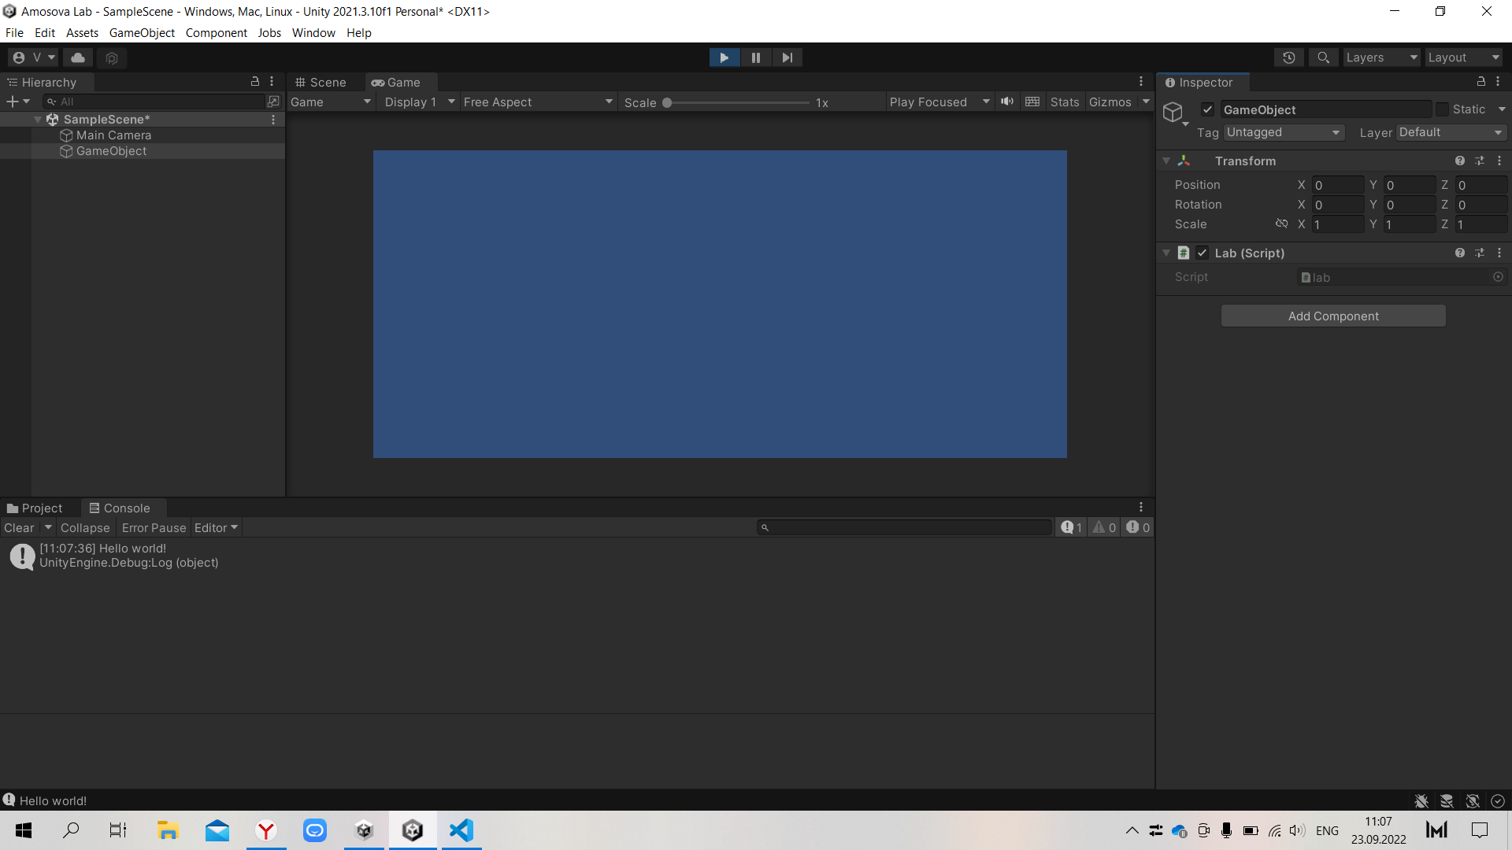Click the help icon on the Transform component
Image resolution: width=1512 pixels, height=850 pixels.
tap(1460, 160)
